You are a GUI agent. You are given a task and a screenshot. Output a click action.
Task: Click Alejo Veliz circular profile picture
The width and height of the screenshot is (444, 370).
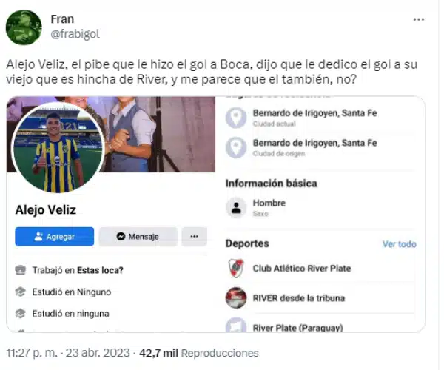click(x=58, y=148)
